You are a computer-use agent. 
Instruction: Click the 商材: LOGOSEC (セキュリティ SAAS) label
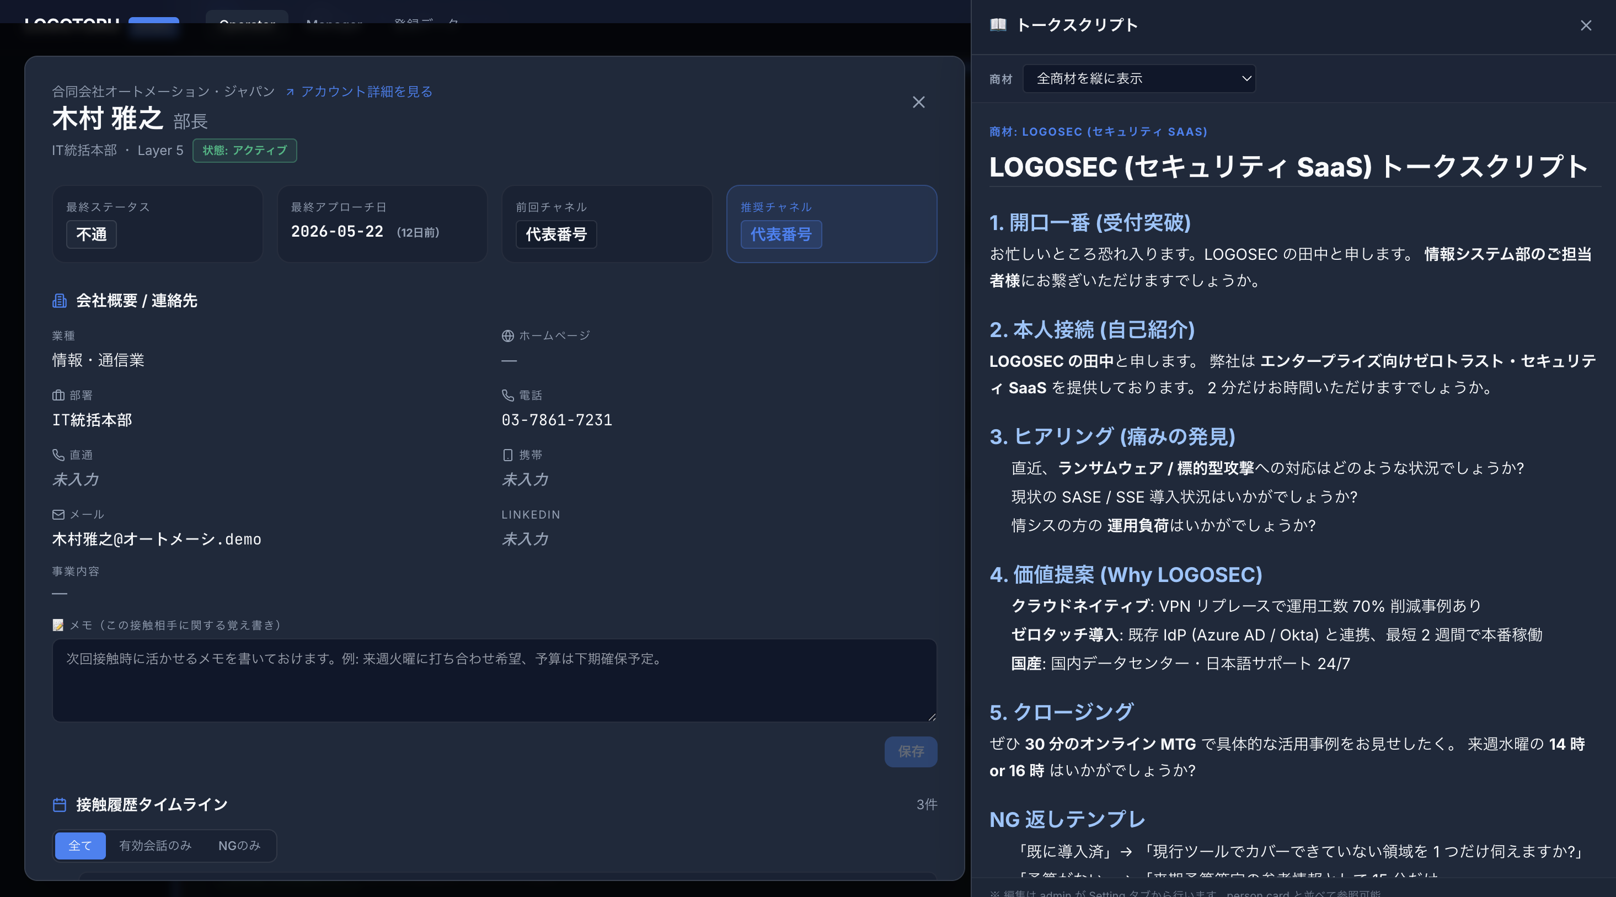coord(1098,132)
